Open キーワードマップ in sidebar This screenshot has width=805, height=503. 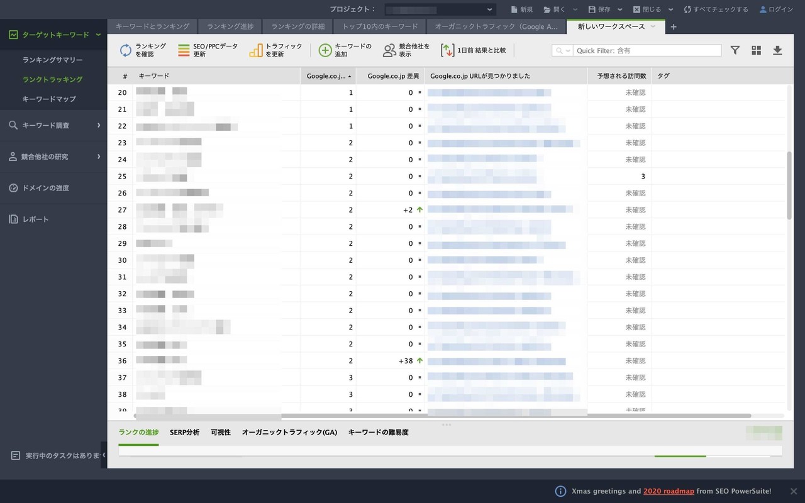pos(49,99)
